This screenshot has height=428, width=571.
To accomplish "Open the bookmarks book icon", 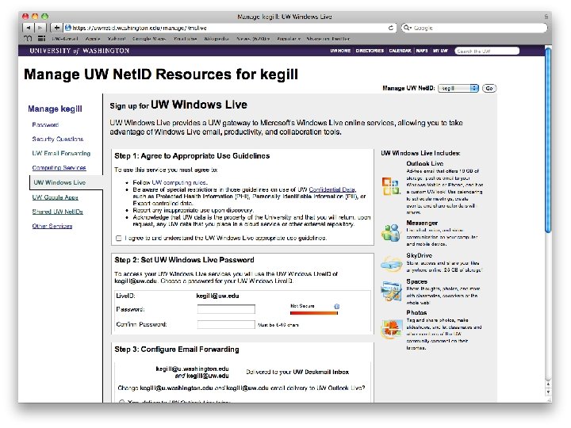I will [x=28, y=39].
